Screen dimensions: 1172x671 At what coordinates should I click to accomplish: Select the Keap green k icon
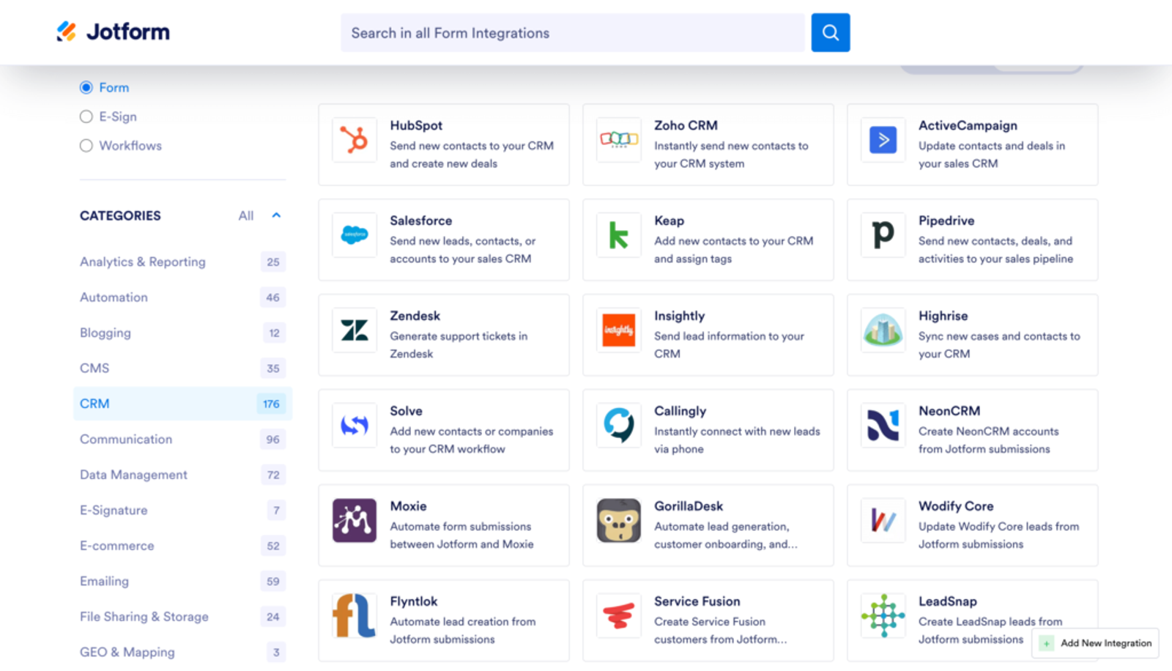coord(619,234)
